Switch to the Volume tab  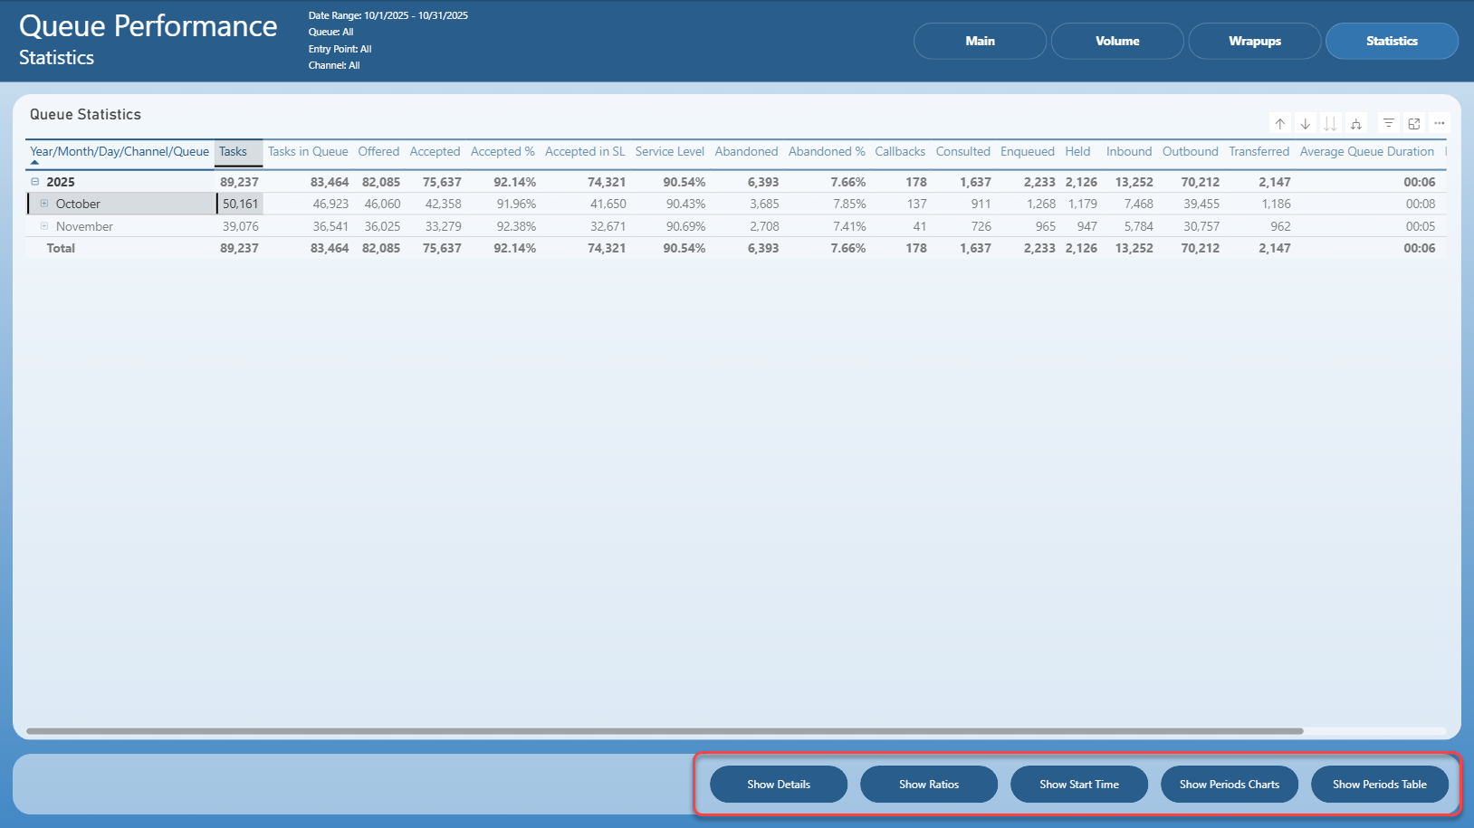tap(1117, 41)
